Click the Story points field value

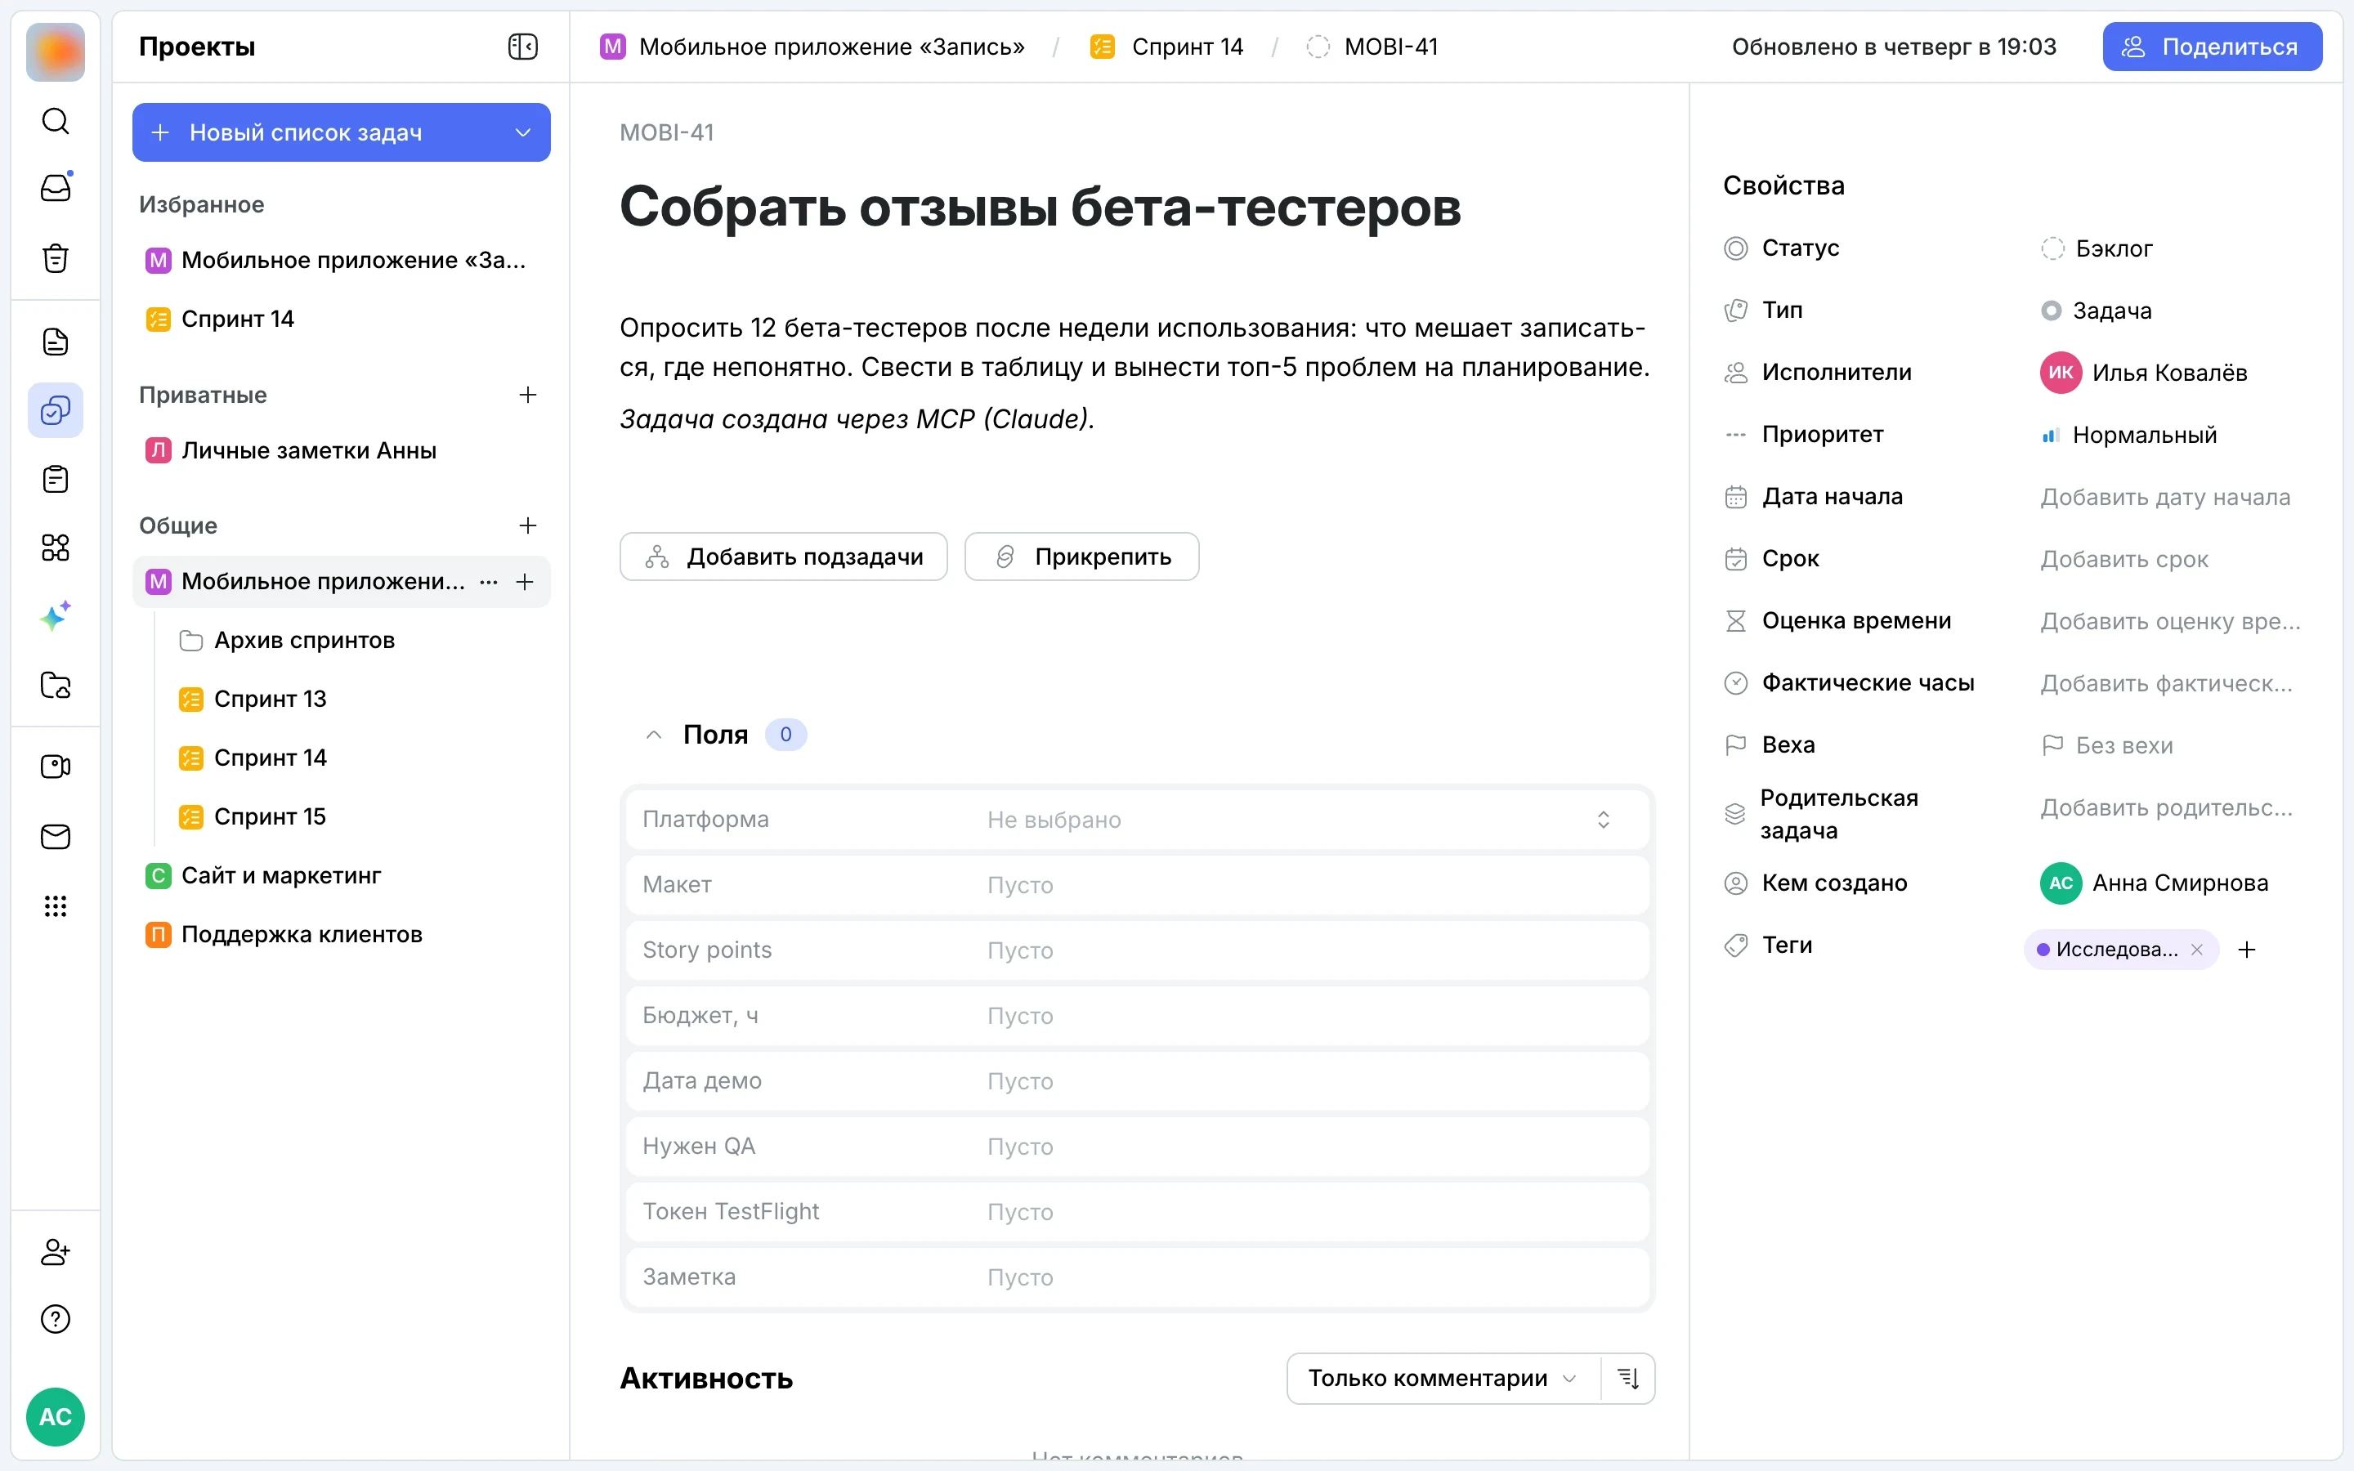pos(1020,950)
